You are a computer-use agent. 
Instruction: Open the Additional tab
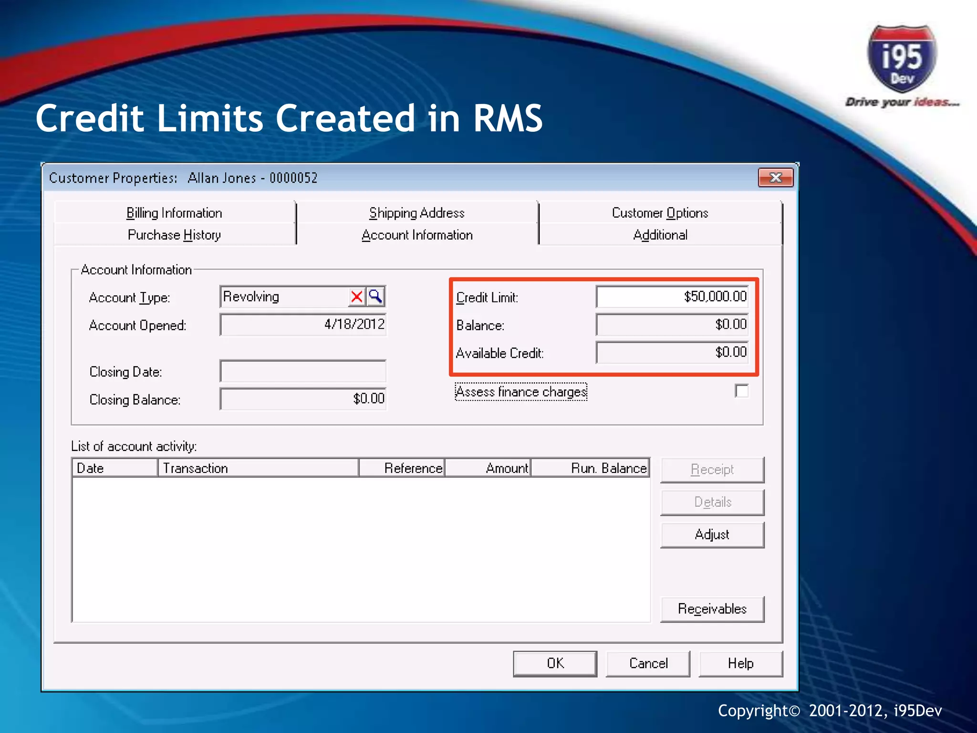(660, 235)
